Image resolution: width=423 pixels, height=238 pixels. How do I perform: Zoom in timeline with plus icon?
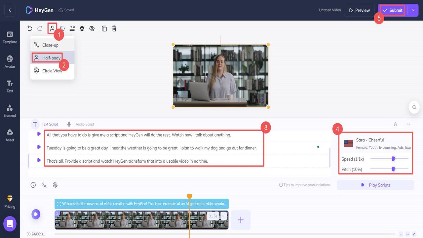click(x=401, y=234)
